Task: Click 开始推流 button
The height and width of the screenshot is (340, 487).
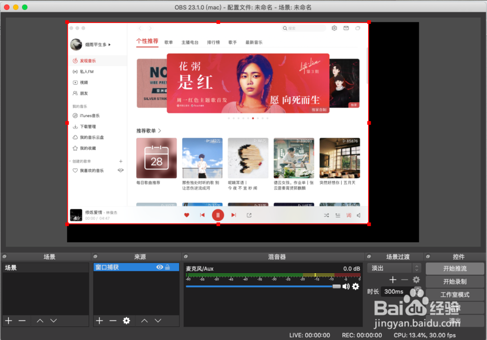Action: point(455,268)
